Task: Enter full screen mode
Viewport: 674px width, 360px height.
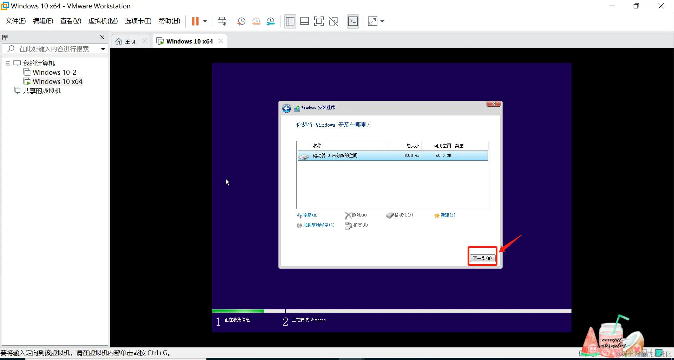Action: pos(319,21)
